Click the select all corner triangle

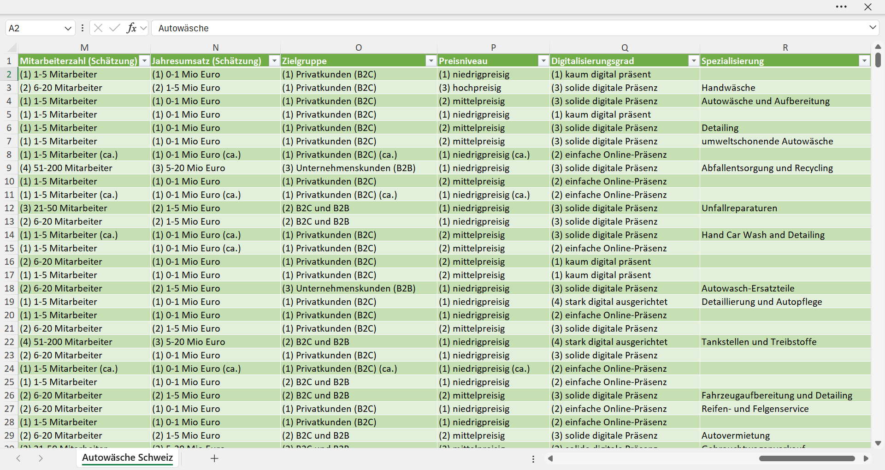click(x=12, y=48)
